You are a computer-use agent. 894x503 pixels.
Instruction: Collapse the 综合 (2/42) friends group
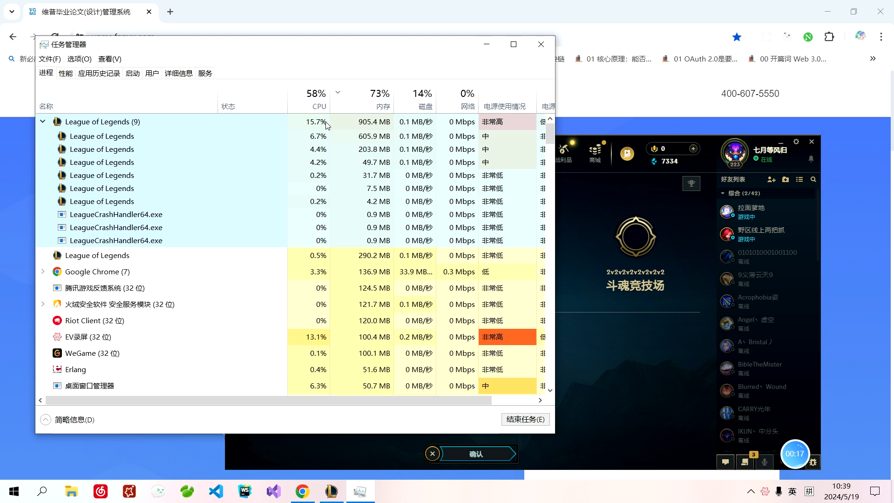(723, 193)
